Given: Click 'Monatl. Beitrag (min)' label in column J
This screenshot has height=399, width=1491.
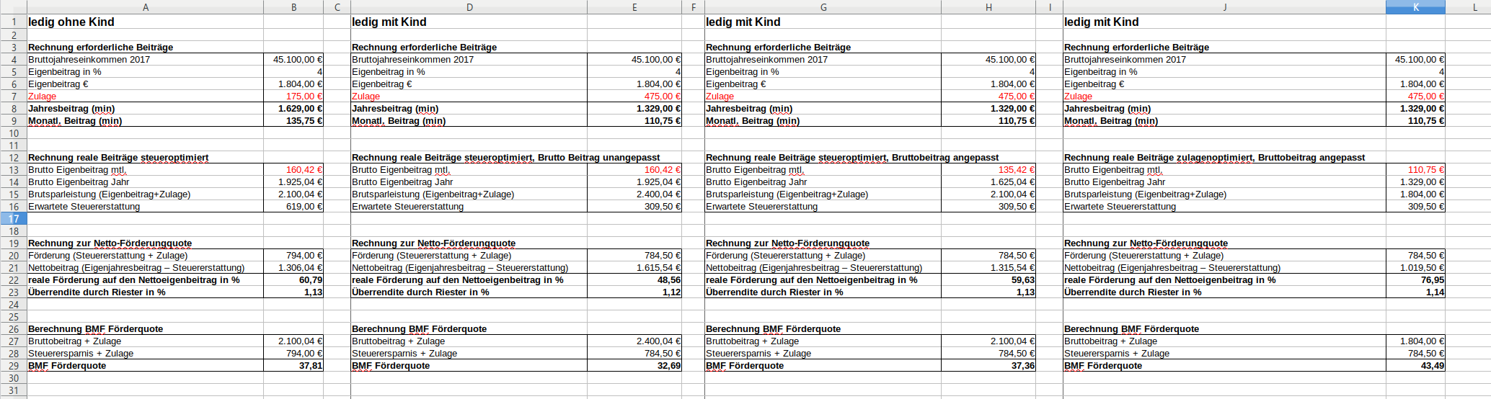Looking at the screenshot, I should [1111, 121].
